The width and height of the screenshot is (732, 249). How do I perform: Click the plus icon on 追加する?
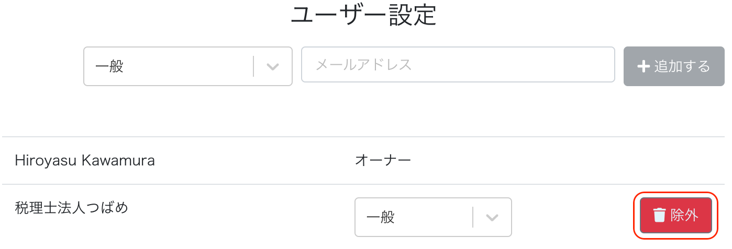643,66
